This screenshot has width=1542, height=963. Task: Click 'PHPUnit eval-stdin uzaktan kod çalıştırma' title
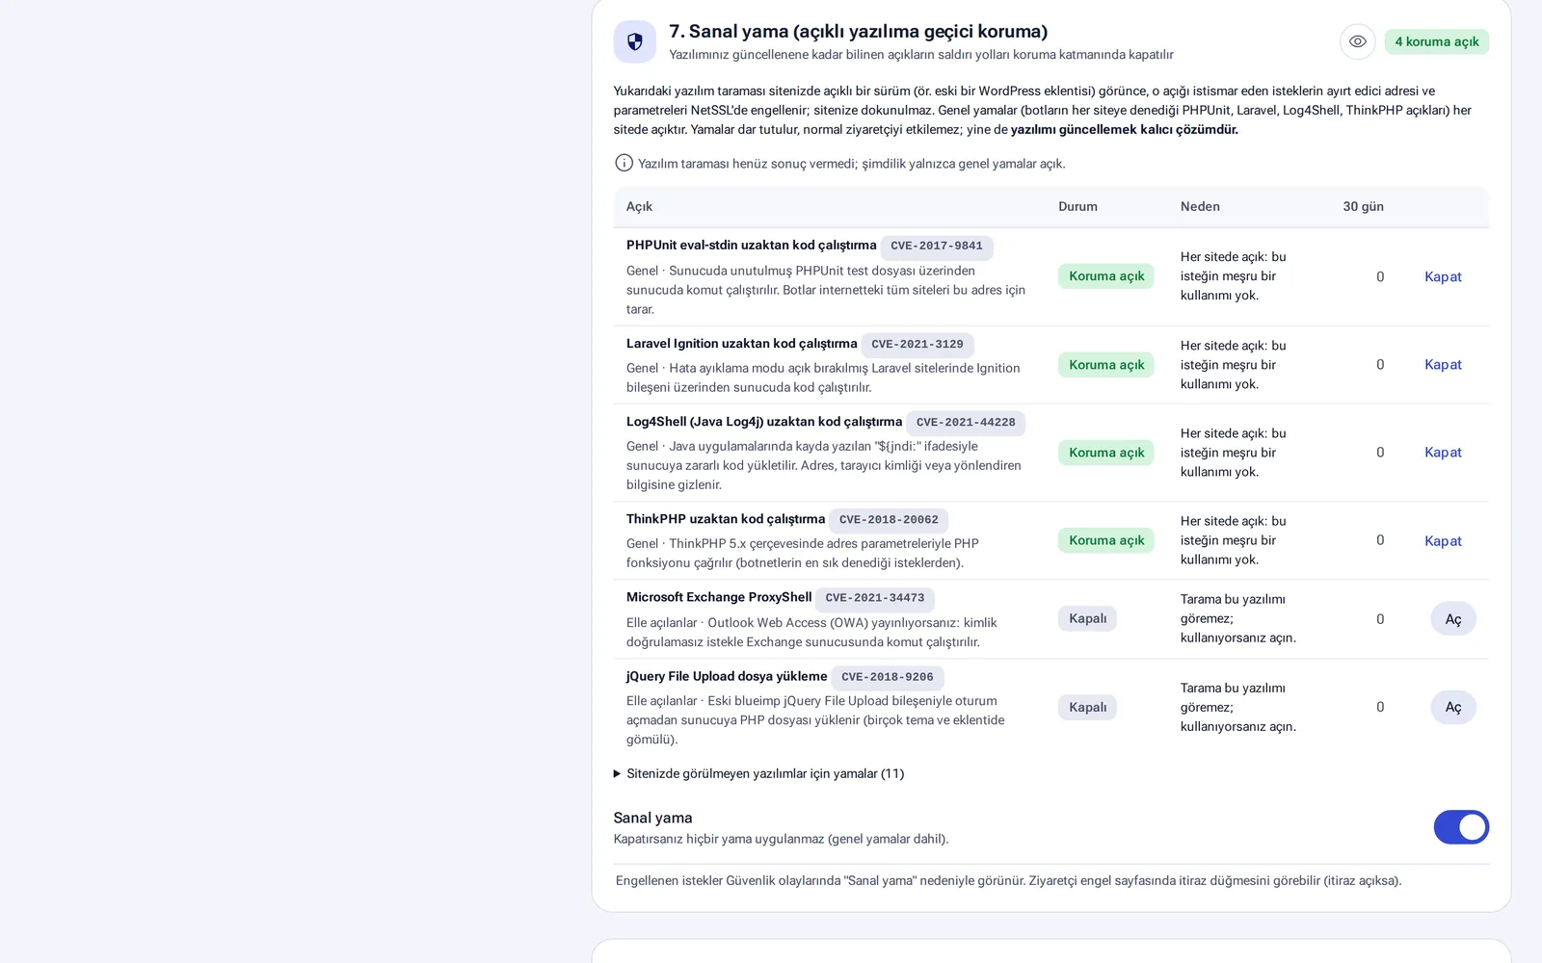point(752,246)
